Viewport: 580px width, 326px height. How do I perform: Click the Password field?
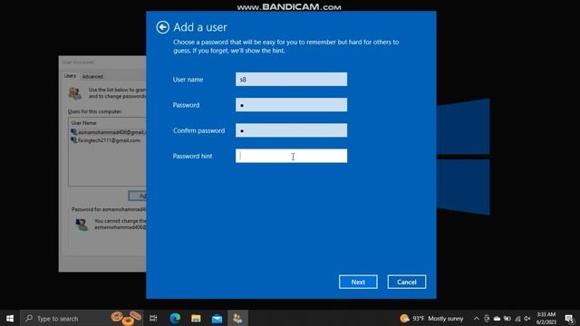tap(291, 105)
